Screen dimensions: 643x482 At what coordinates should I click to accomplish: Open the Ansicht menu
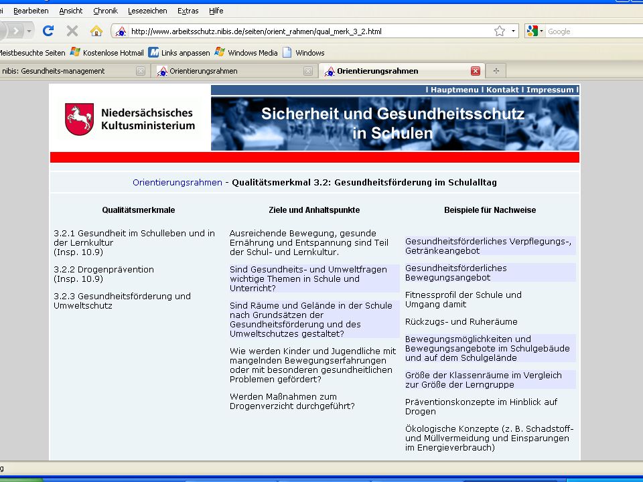coord(70,11)
